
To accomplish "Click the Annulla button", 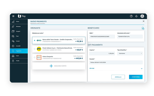I will [x=118, y=77].
